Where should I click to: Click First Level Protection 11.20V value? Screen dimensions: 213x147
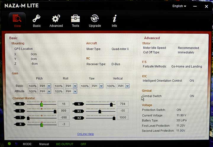[181, 126]
